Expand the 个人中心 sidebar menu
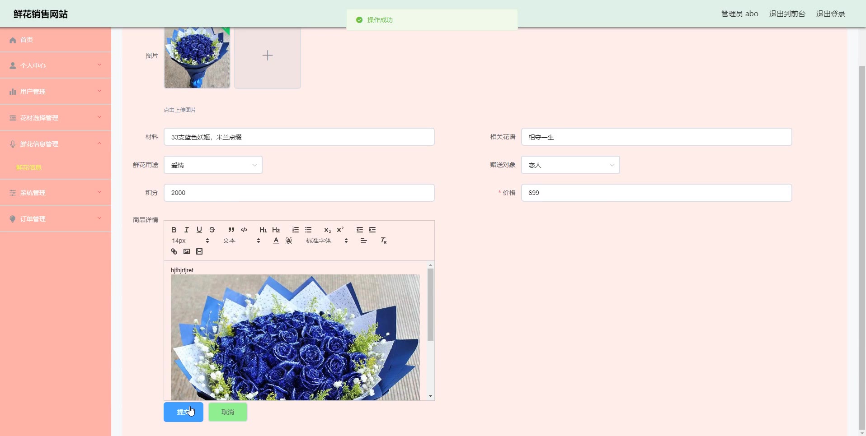The image size is (866, 436). (x=56, y=65)
